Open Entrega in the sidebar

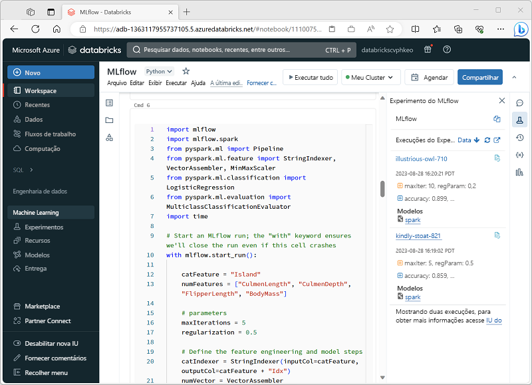tap(30, 269)
